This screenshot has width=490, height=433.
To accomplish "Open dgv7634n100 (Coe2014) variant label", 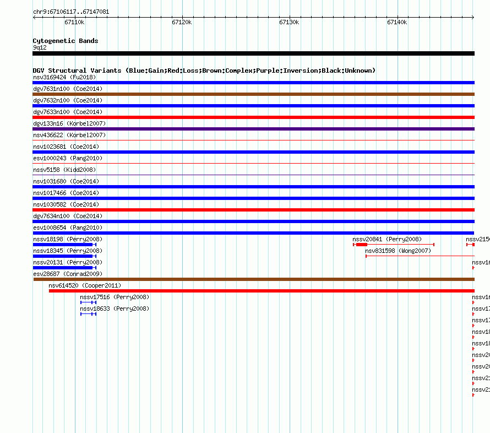I will 68,216.
